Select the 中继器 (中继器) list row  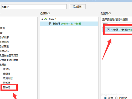117,30
